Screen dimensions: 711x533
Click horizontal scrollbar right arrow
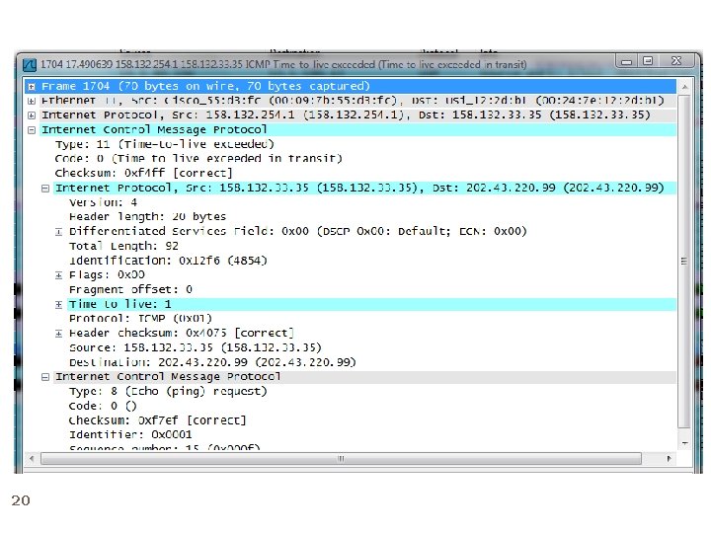(670, 459)
